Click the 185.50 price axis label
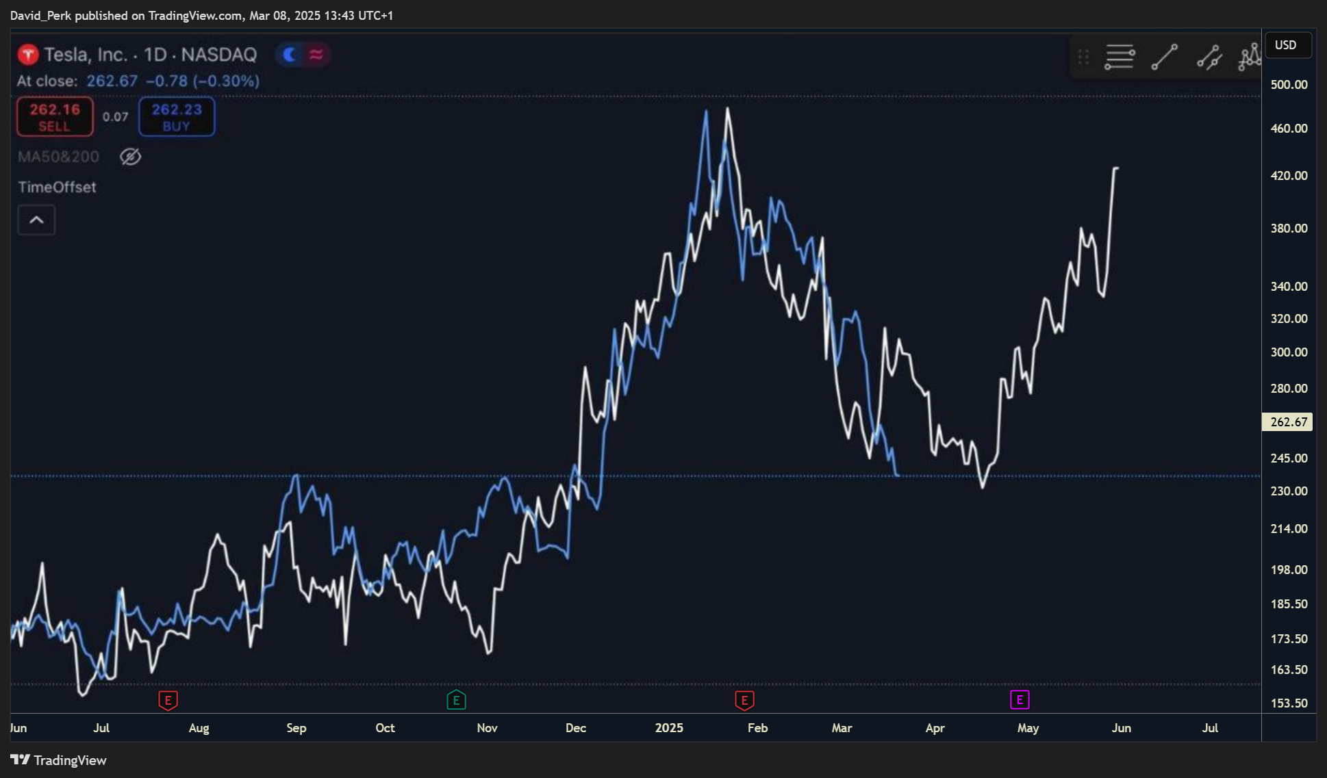Viewport: 1327px width, 778px height. 1289,604
